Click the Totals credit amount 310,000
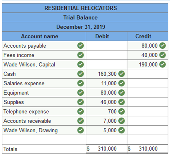This screenshot has height=158, width=170. (148, 149)
